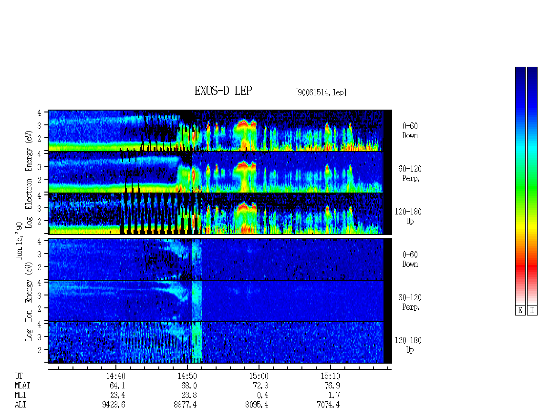Screen dimensions: 539x417
Task: Click the UT time value "15:00"
Action: click(x=259, y=376)
